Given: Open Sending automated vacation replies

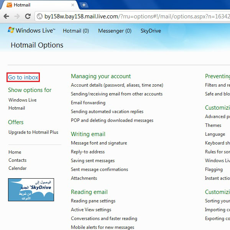Looking at the screenshot, I should coord(107,112).
